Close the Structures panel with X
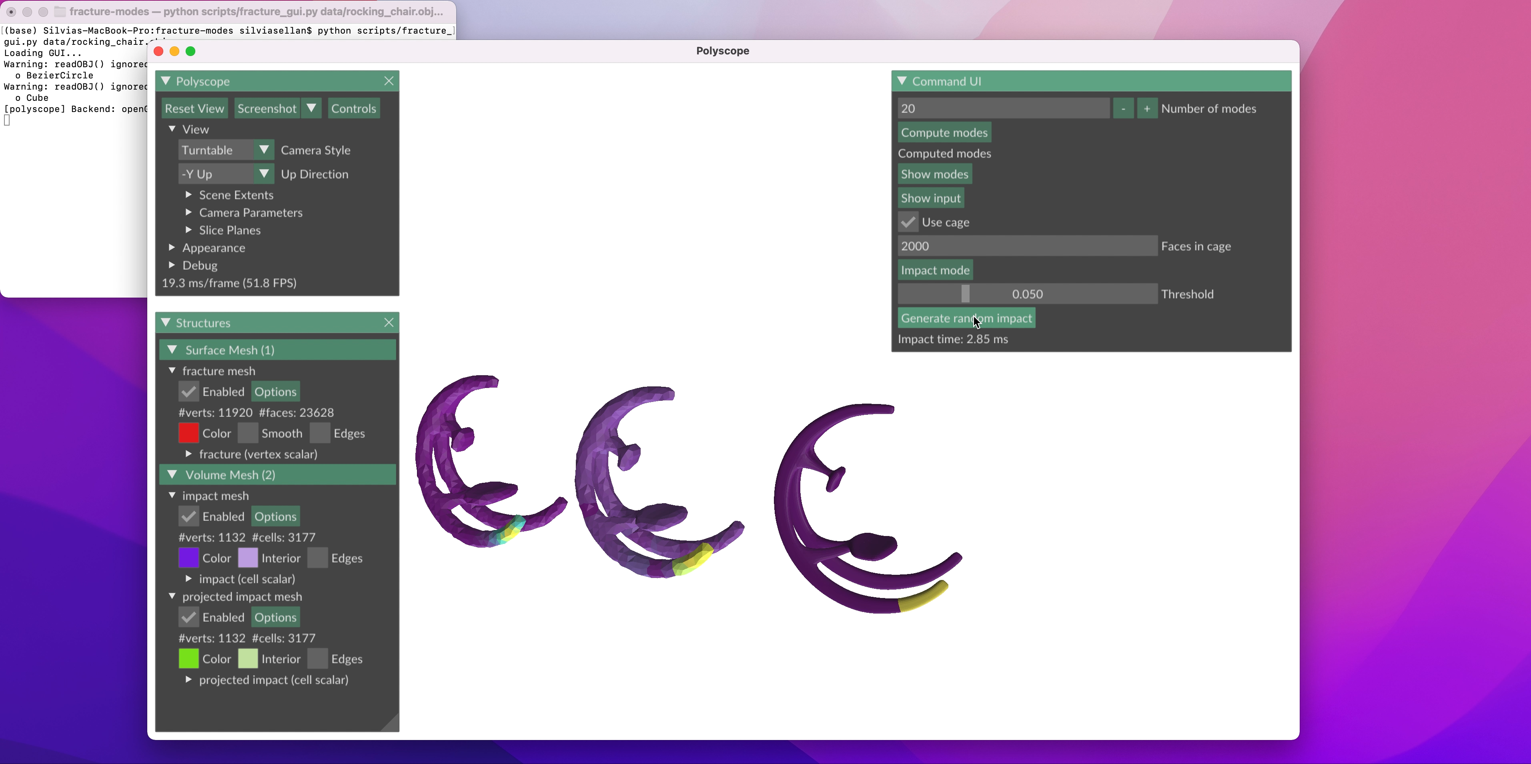Image resolution: width=1531 pixels, height=764 pixels. (389, 322)
